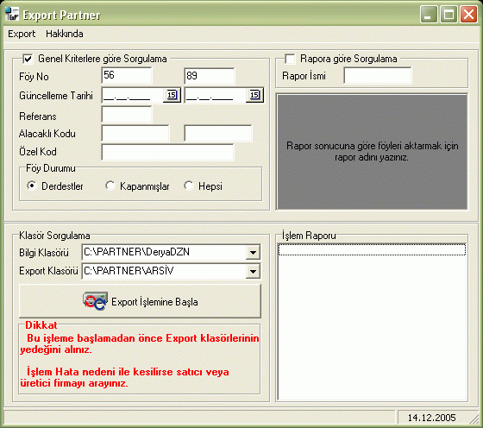Click the Export Partner title bar app icon
This screenshot has height=428, width=483.
pyautogui.click(x=12, y=14)
